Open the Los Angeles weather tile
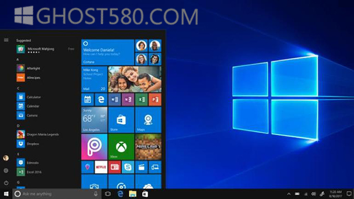The image size is (354, 199). (x=94, y=120)
